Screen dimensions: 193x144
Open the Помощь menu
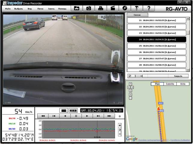(62, 9)
